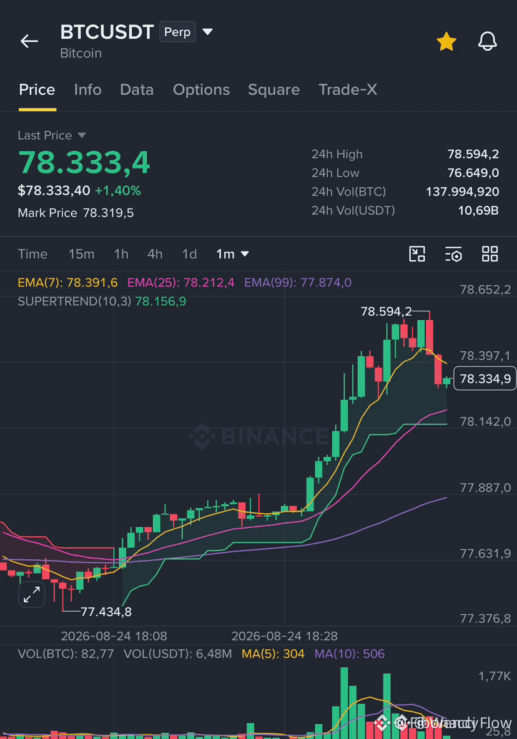Tap the Perp badge
517x739 pixels.
tap(177, 32)
